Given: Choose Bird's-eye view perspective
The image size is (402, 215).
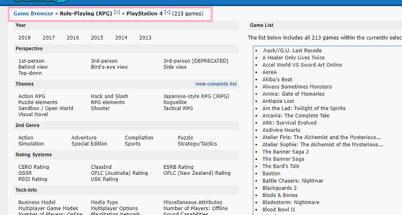Looking at the screenshot, I should (x=109, y=67).
